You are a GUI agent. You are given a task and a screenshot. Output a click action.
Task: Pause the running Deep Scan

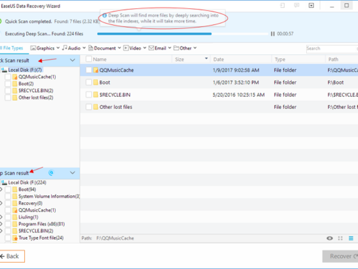(x=272, y=34)
